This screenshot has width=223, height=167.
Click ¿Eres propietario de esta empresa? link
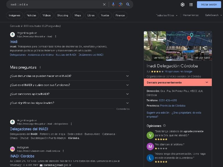tap(174, 115)
